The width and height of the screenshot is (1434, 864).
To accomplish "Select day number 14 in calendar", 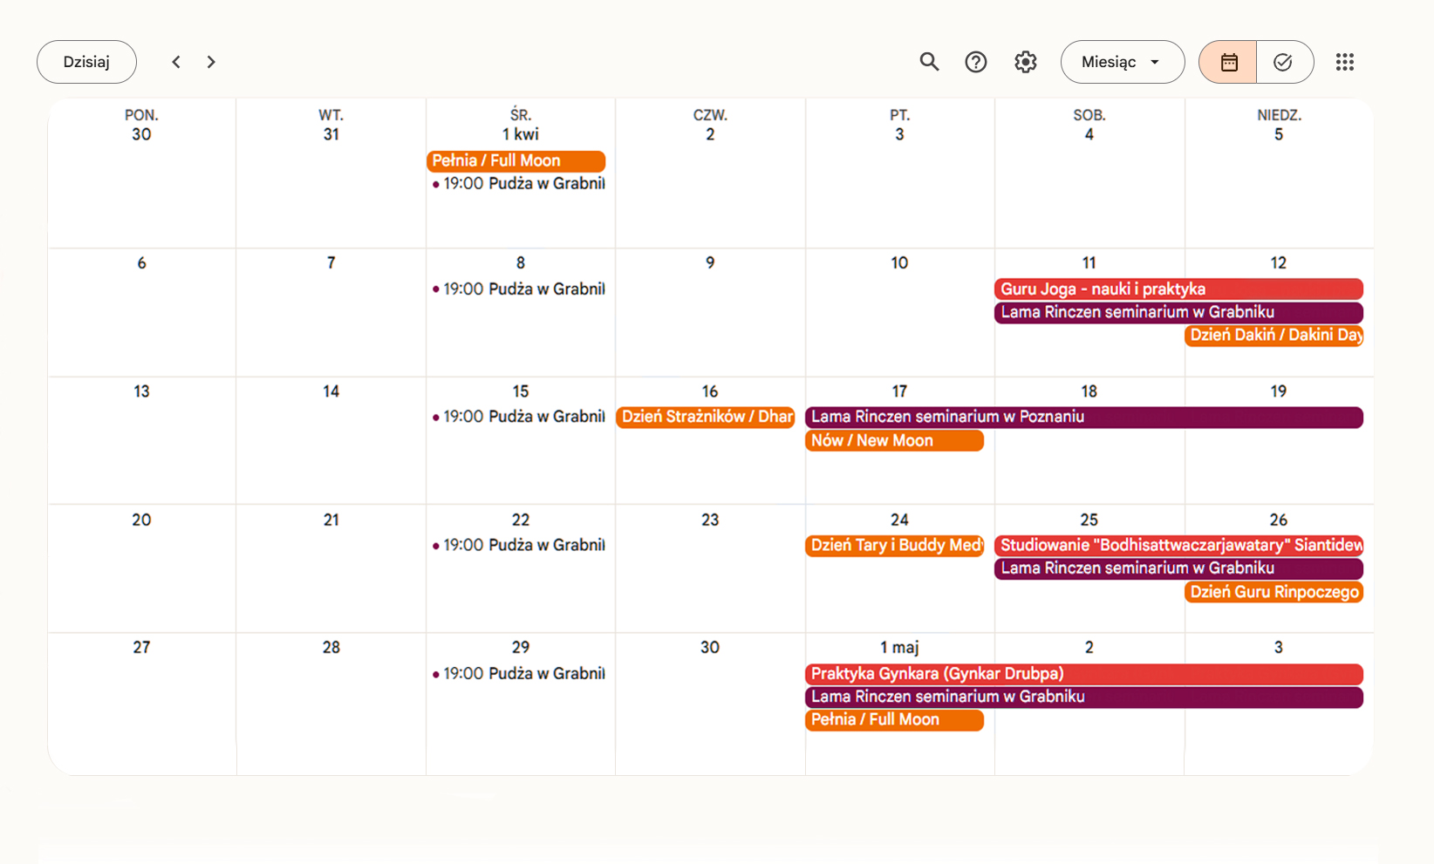I will [331, 392].
